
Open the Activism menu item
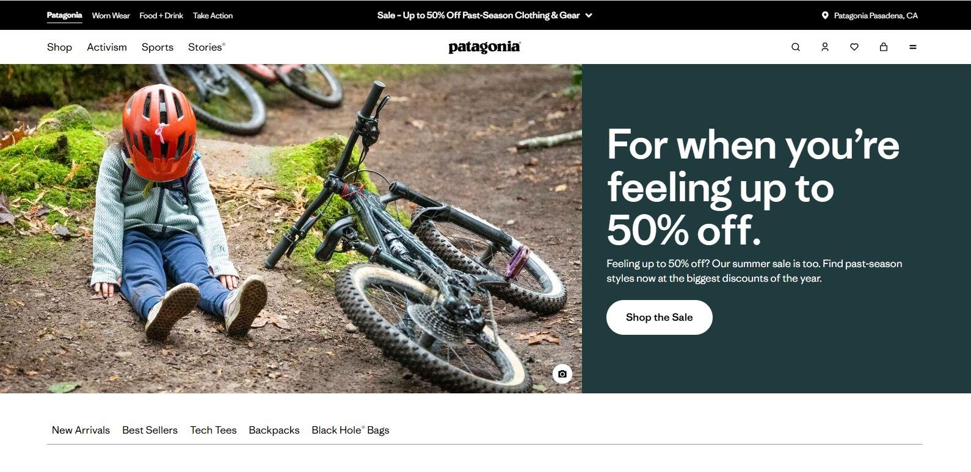tap(107, 47)
